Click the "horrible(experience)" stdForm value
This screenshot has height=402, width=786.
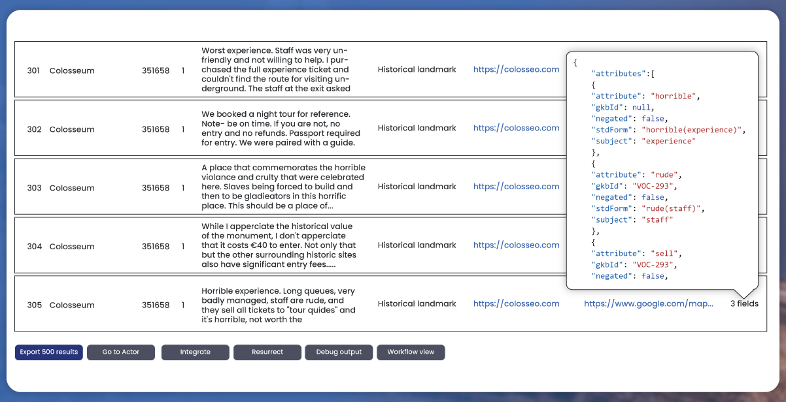coord(691,130)
